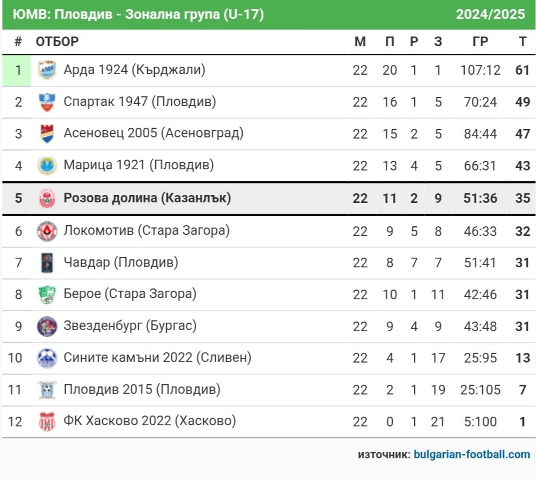The image size is (536, 480).
Task: Click the Звезденбург Бургас round emblem
Action: point(47,326)
